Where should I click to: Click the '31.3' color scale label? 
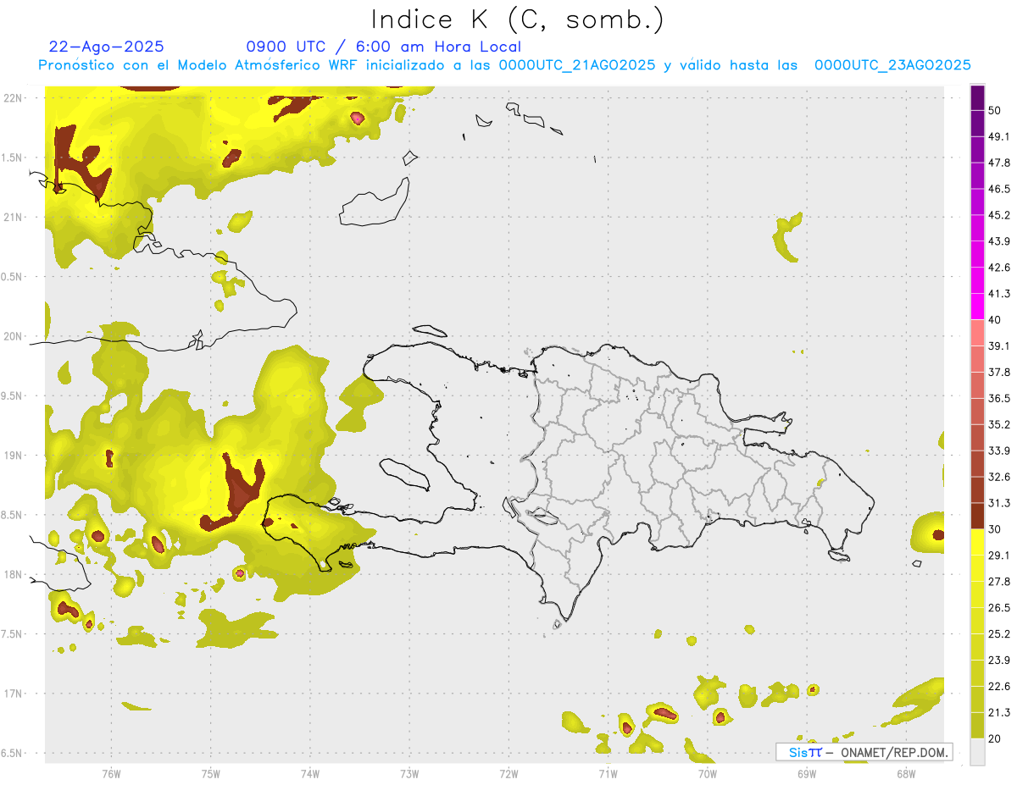(999, 503)
